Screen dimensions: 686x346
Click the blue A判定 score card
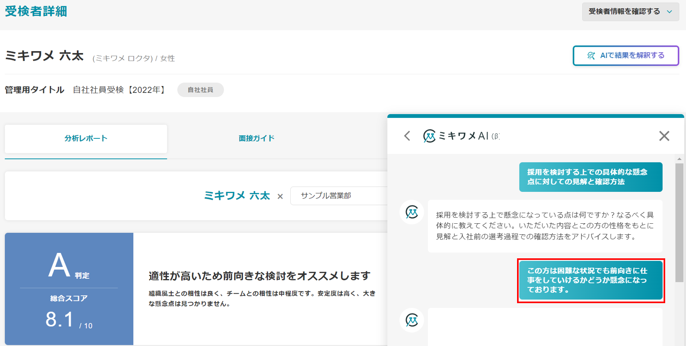(69, 289)
